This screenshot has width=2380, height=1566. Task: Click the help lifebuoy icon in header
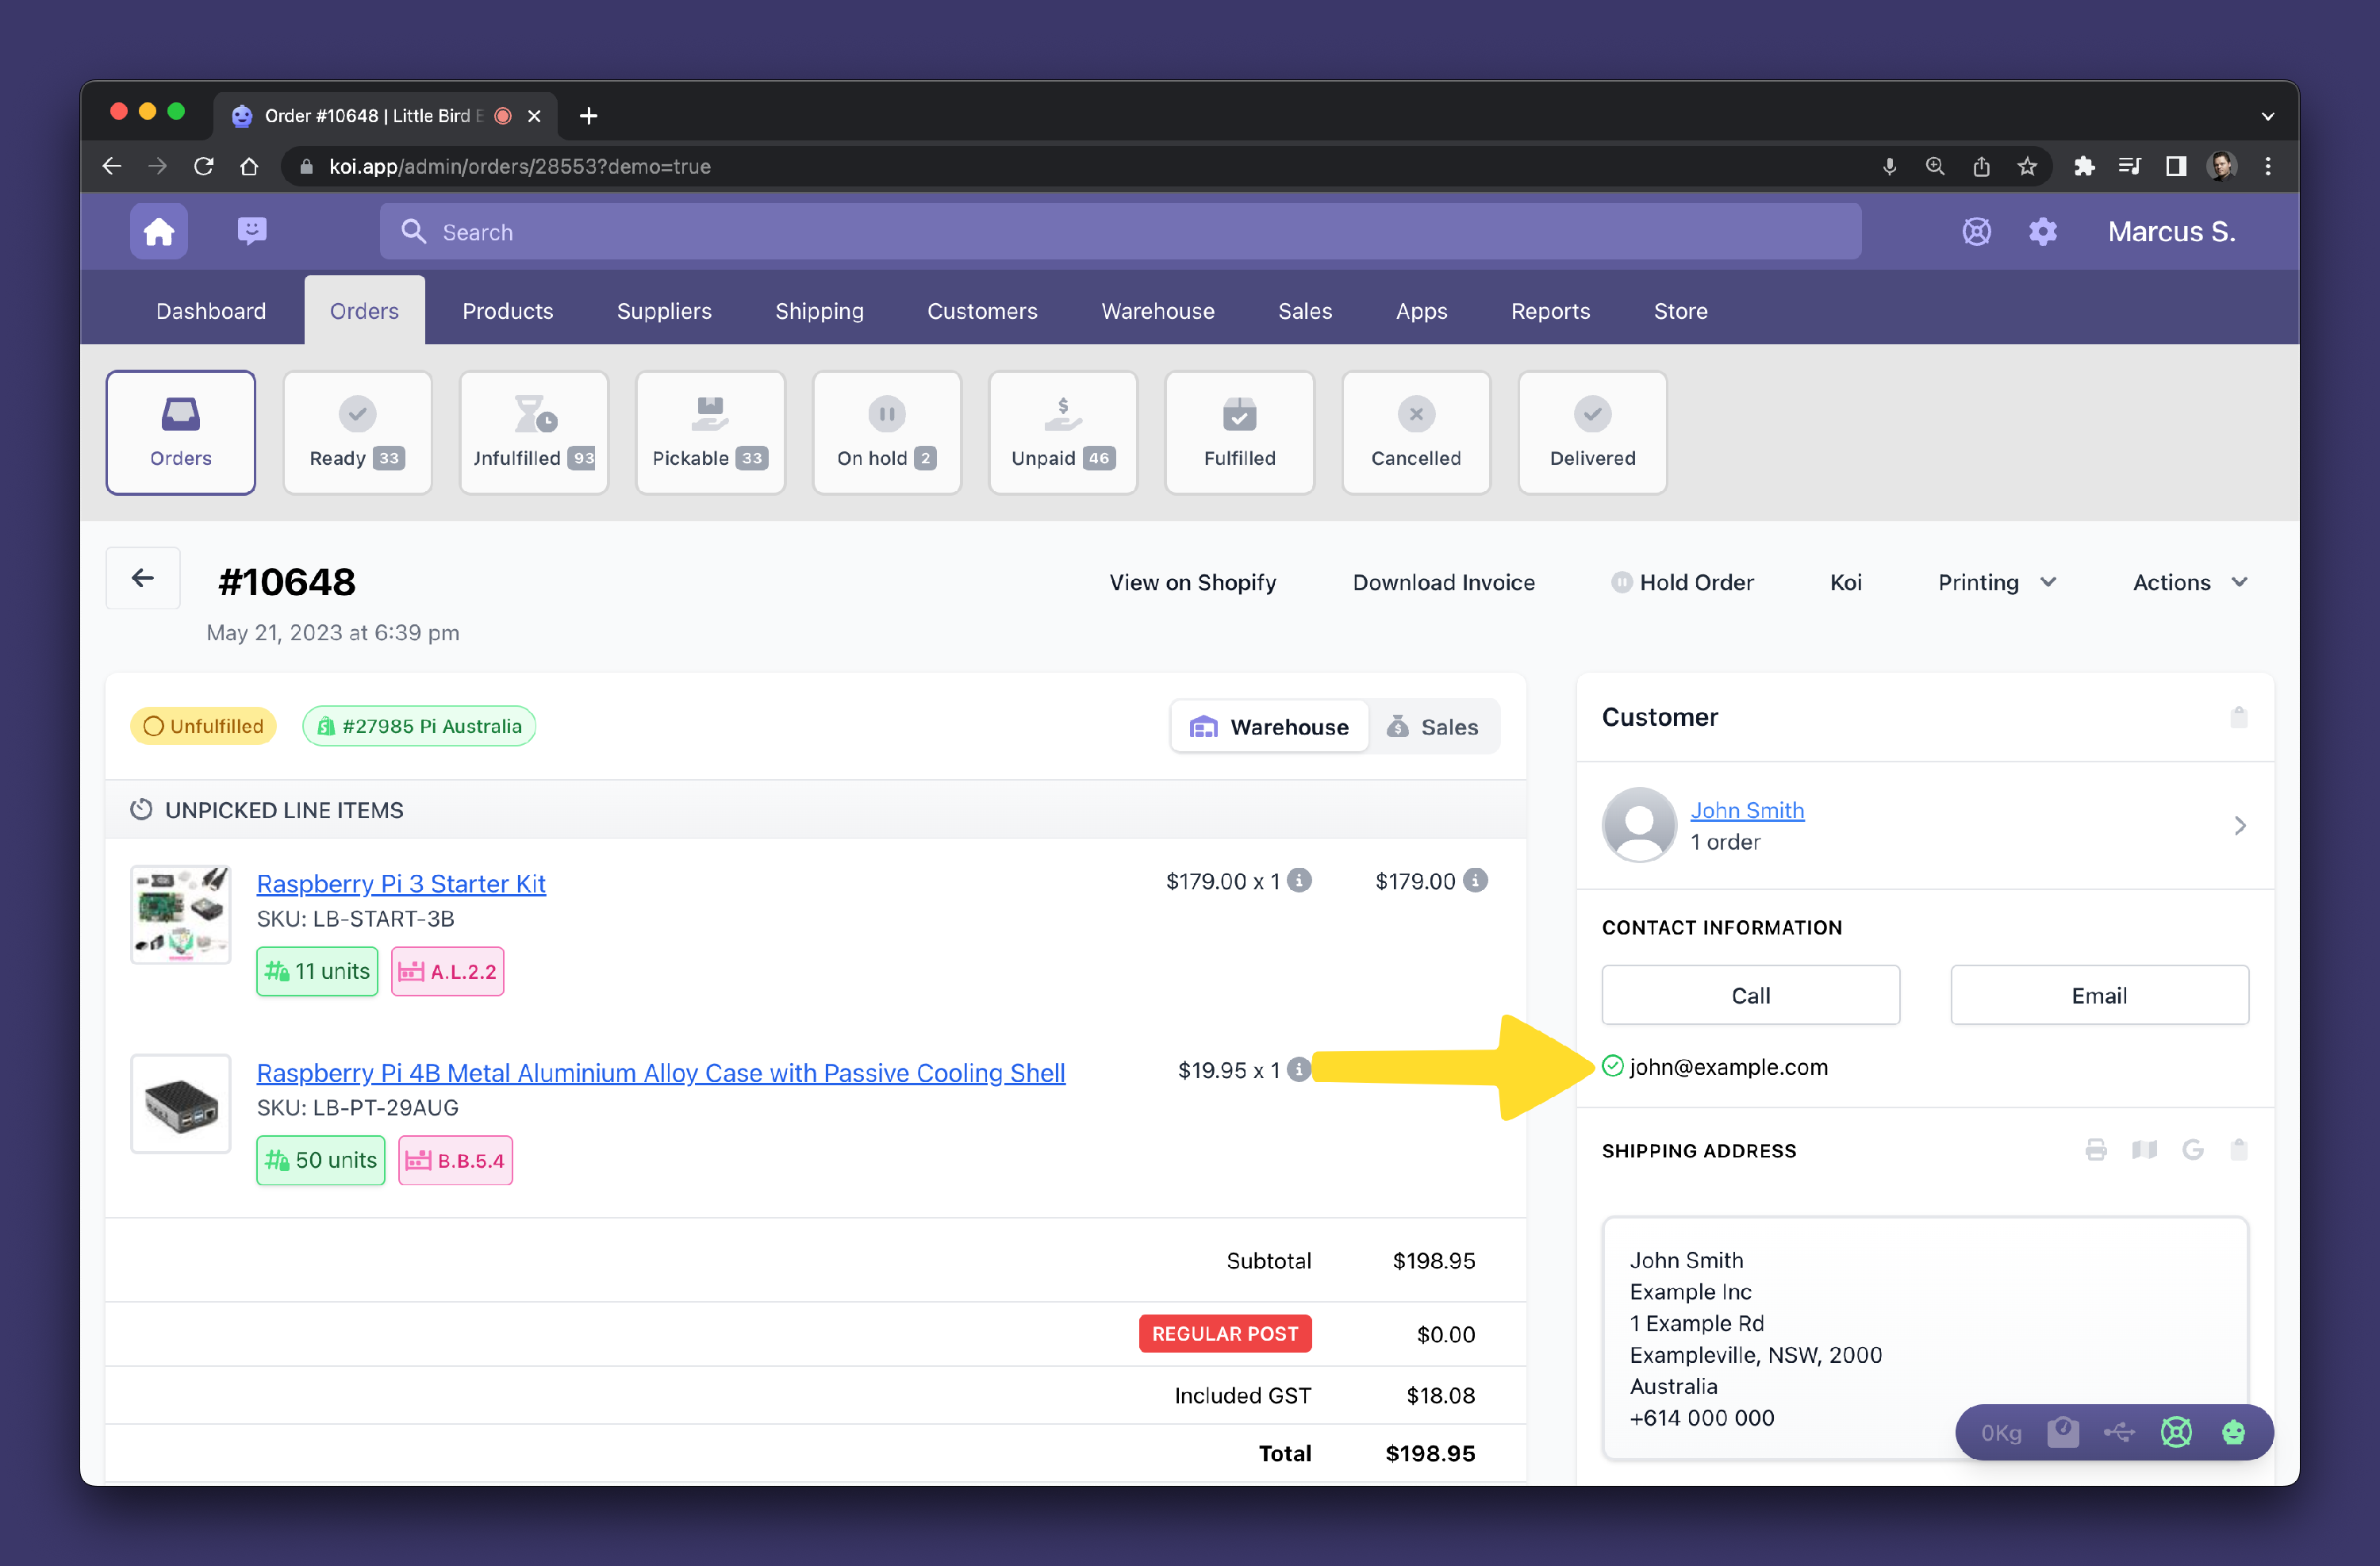tap(1976, 232)
